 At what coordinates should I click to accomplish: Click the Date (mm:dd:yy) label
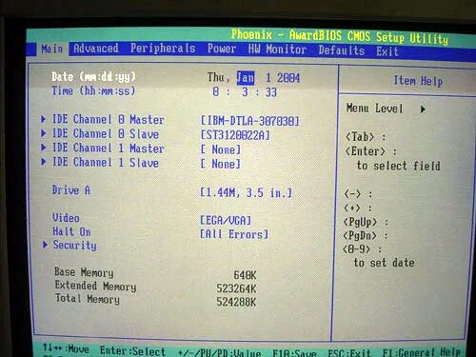[x=93, y=76]
